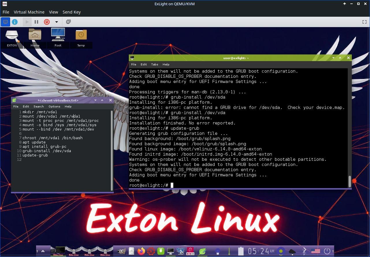Open the text editor's Edit menu
The width and height of the screenshot is (370, 257).
tap(26, 107)
